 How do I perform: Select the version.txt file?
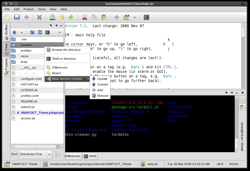37,118
